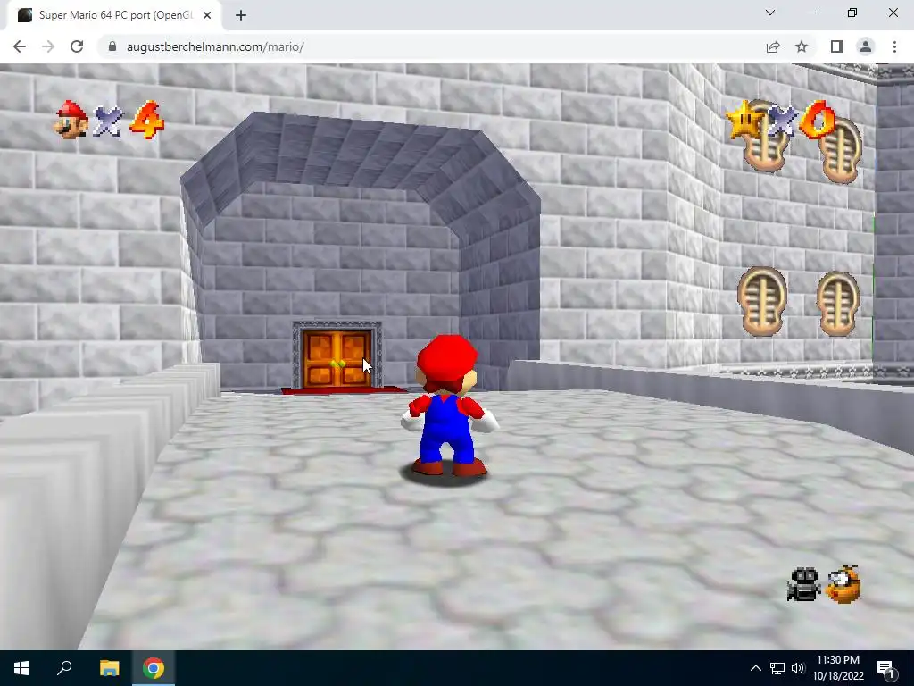Viewport: 914px width, 686px height.
Task: Minimize the Chrome window
Action: click(811, 13)
